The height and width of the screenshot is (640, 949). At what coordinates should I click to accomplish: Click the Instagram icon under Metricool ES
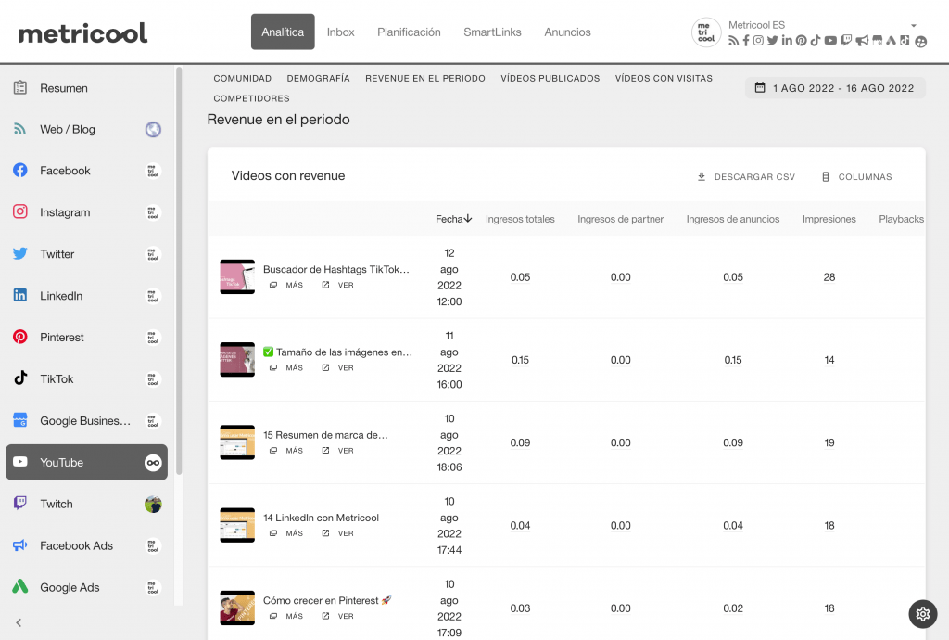758,41
